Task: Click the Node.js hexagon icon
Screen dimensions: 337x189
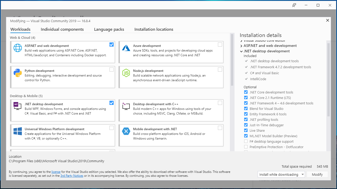Action: [x=126, y=73]
